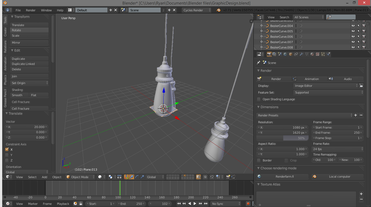The width and height of the screenshot is (371, 207).
Task: Click the Renderfarm.fi button
Action: (x=282, y=177)
